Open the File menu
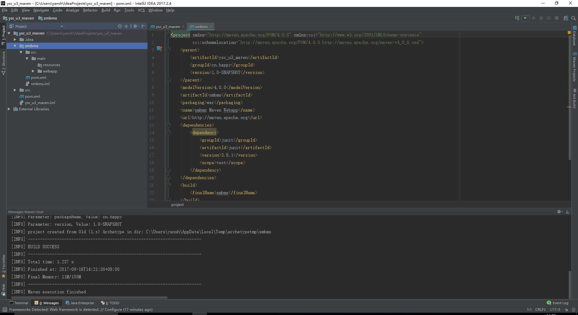 tap(5, 10)
